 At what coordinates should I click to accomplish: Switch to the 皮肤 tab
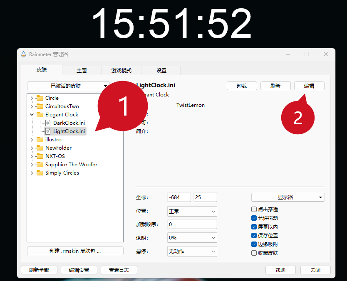[42, 70]
